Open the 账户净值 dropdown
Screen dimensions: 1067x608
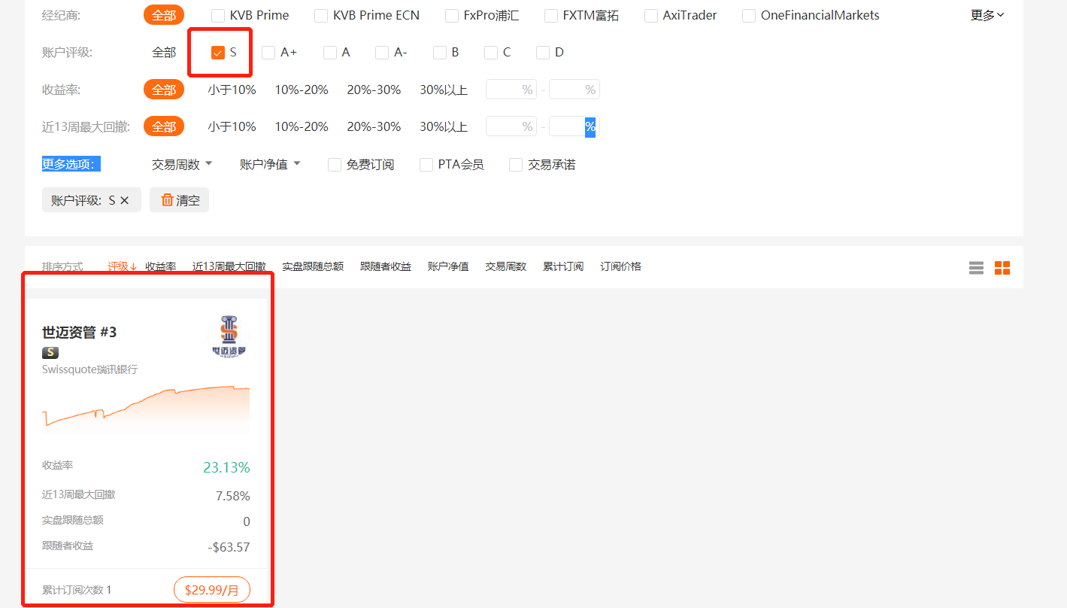tap(270, 164)
